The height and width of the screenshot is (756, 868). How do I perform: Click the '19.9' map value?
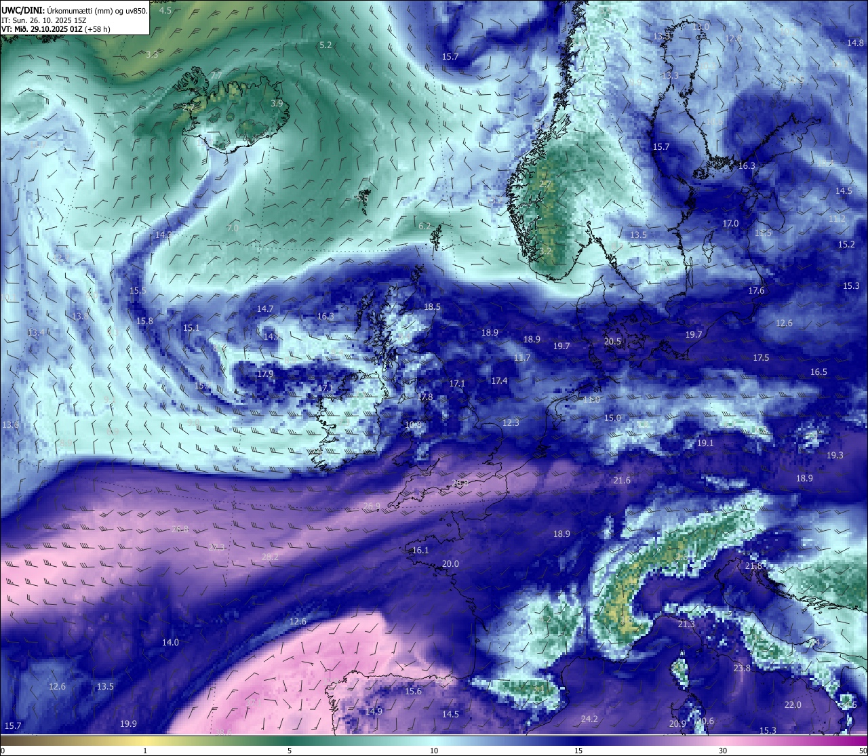pyautogui.click(x=128, y=723)
